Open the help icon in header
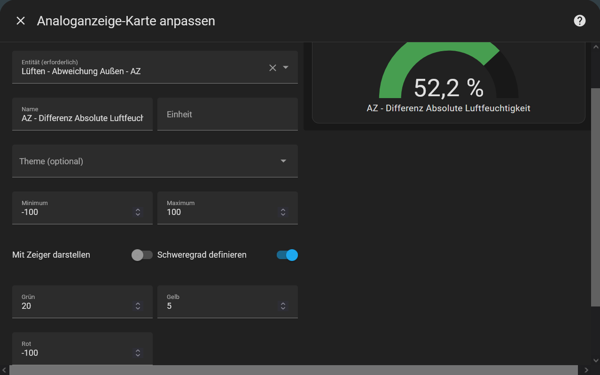This screenshot has width=600, height=375. (x=580, y=21)
